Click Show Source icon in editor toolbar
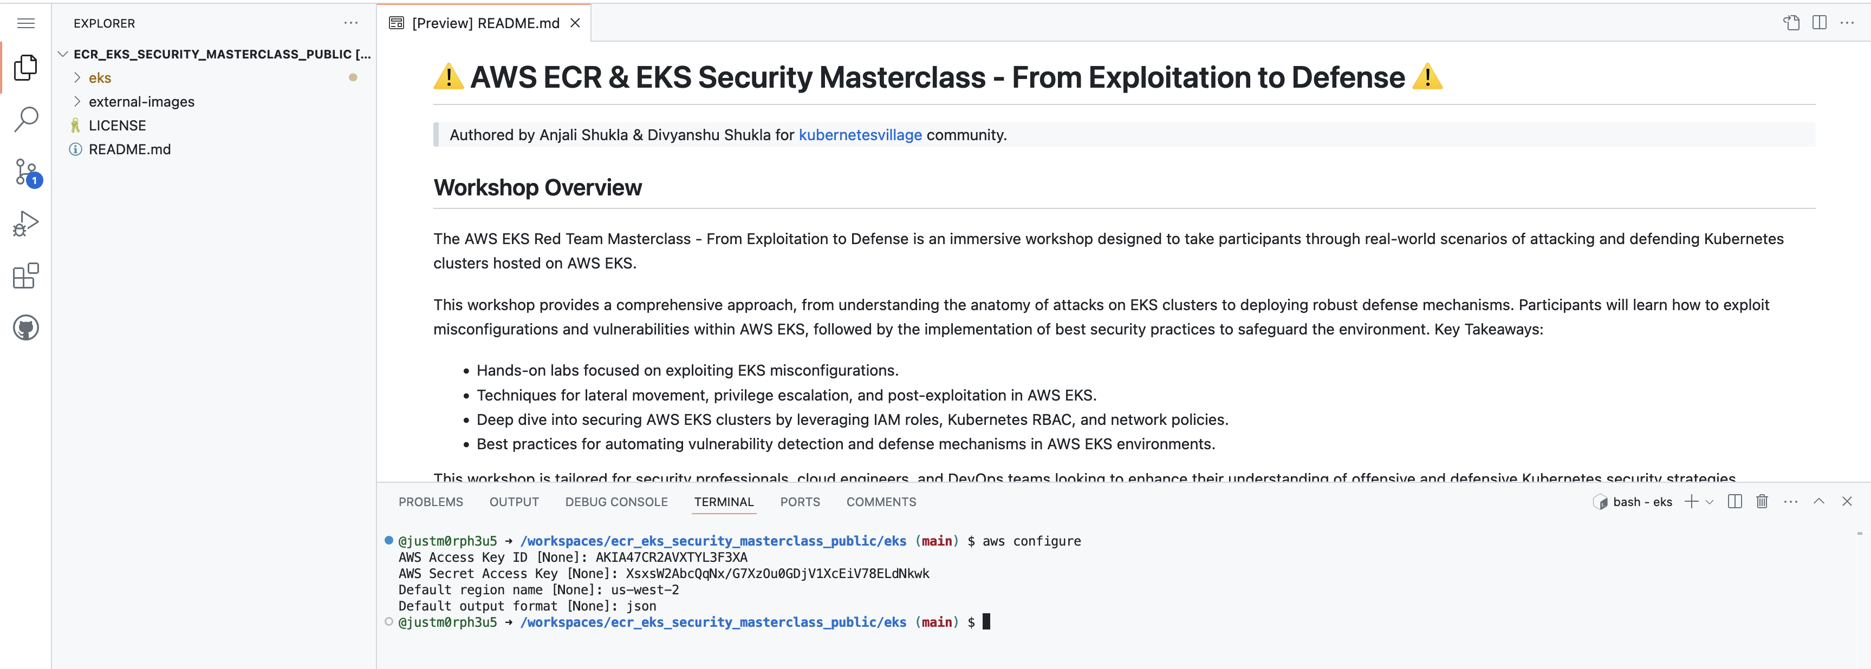 tap(1791, 23)
